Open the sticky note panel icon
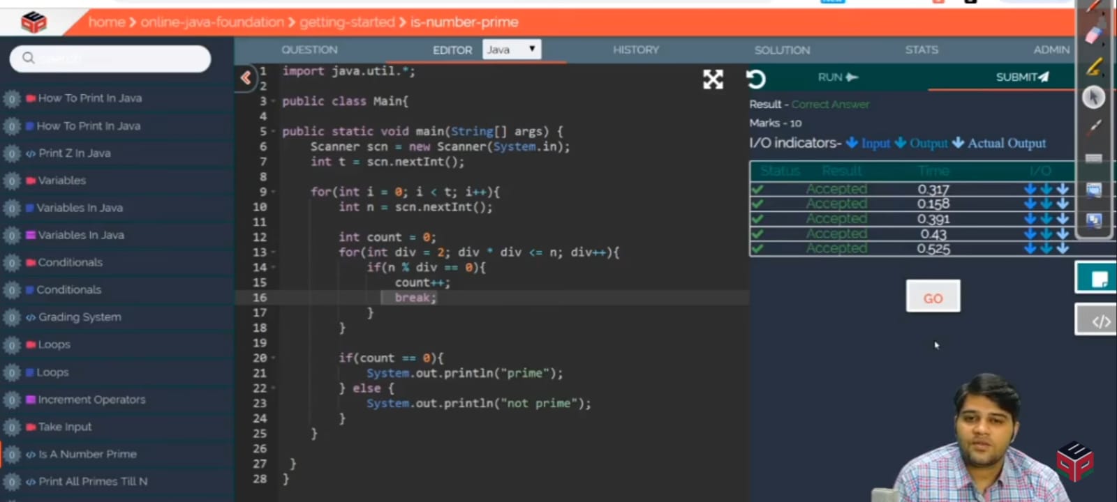This screenshot has width=1117, height=502. pos(1097,279)
